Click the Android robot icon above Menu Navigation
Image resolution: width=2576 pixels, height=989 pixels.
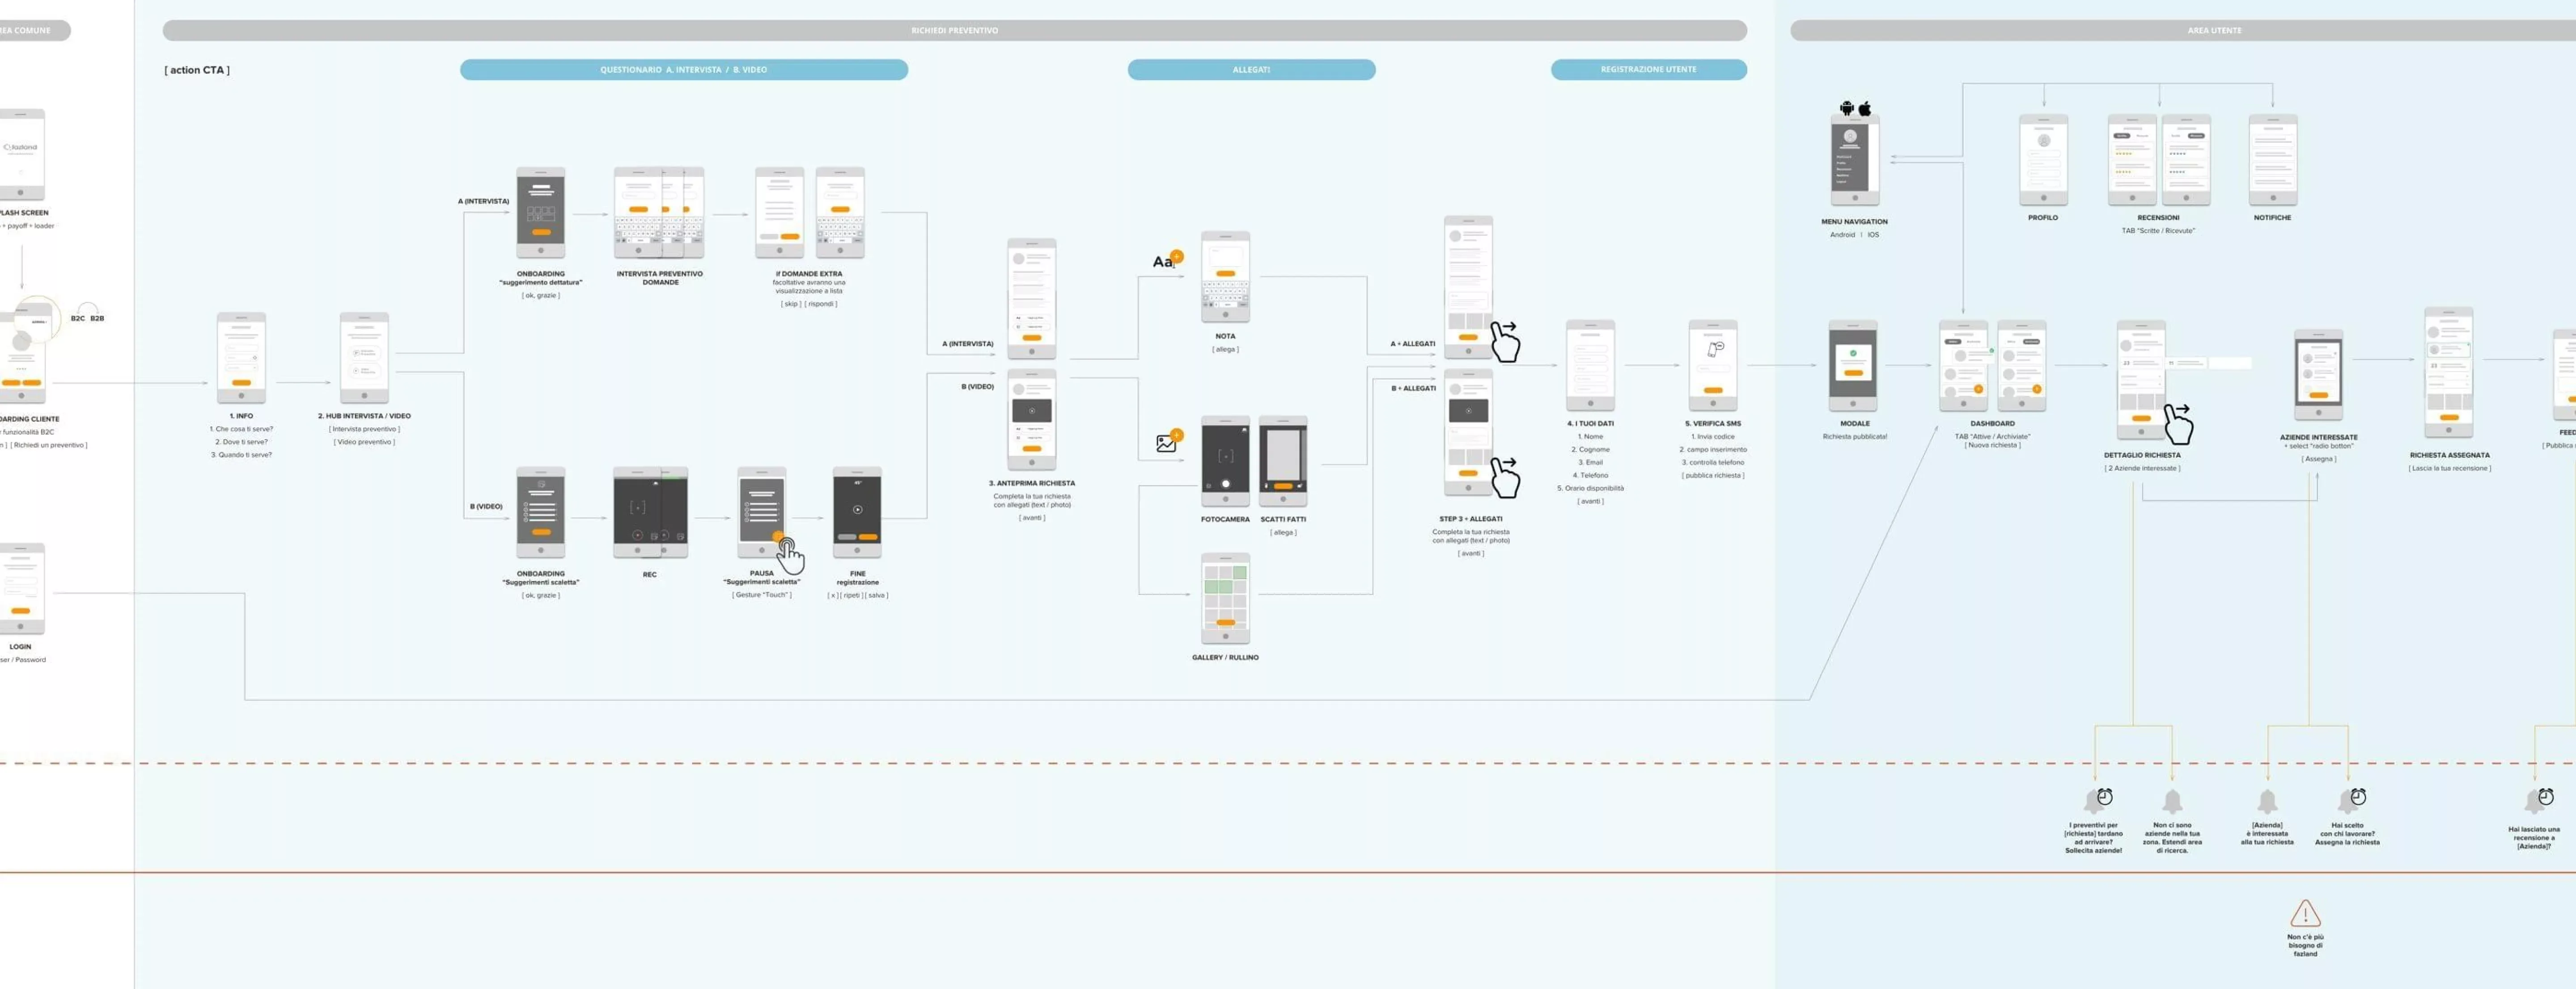tap(1846, 108)
